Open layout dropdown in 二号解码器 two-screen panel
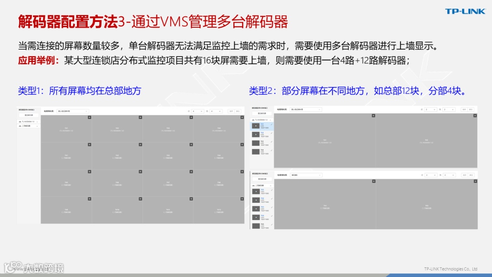 [x=306, y=175]
